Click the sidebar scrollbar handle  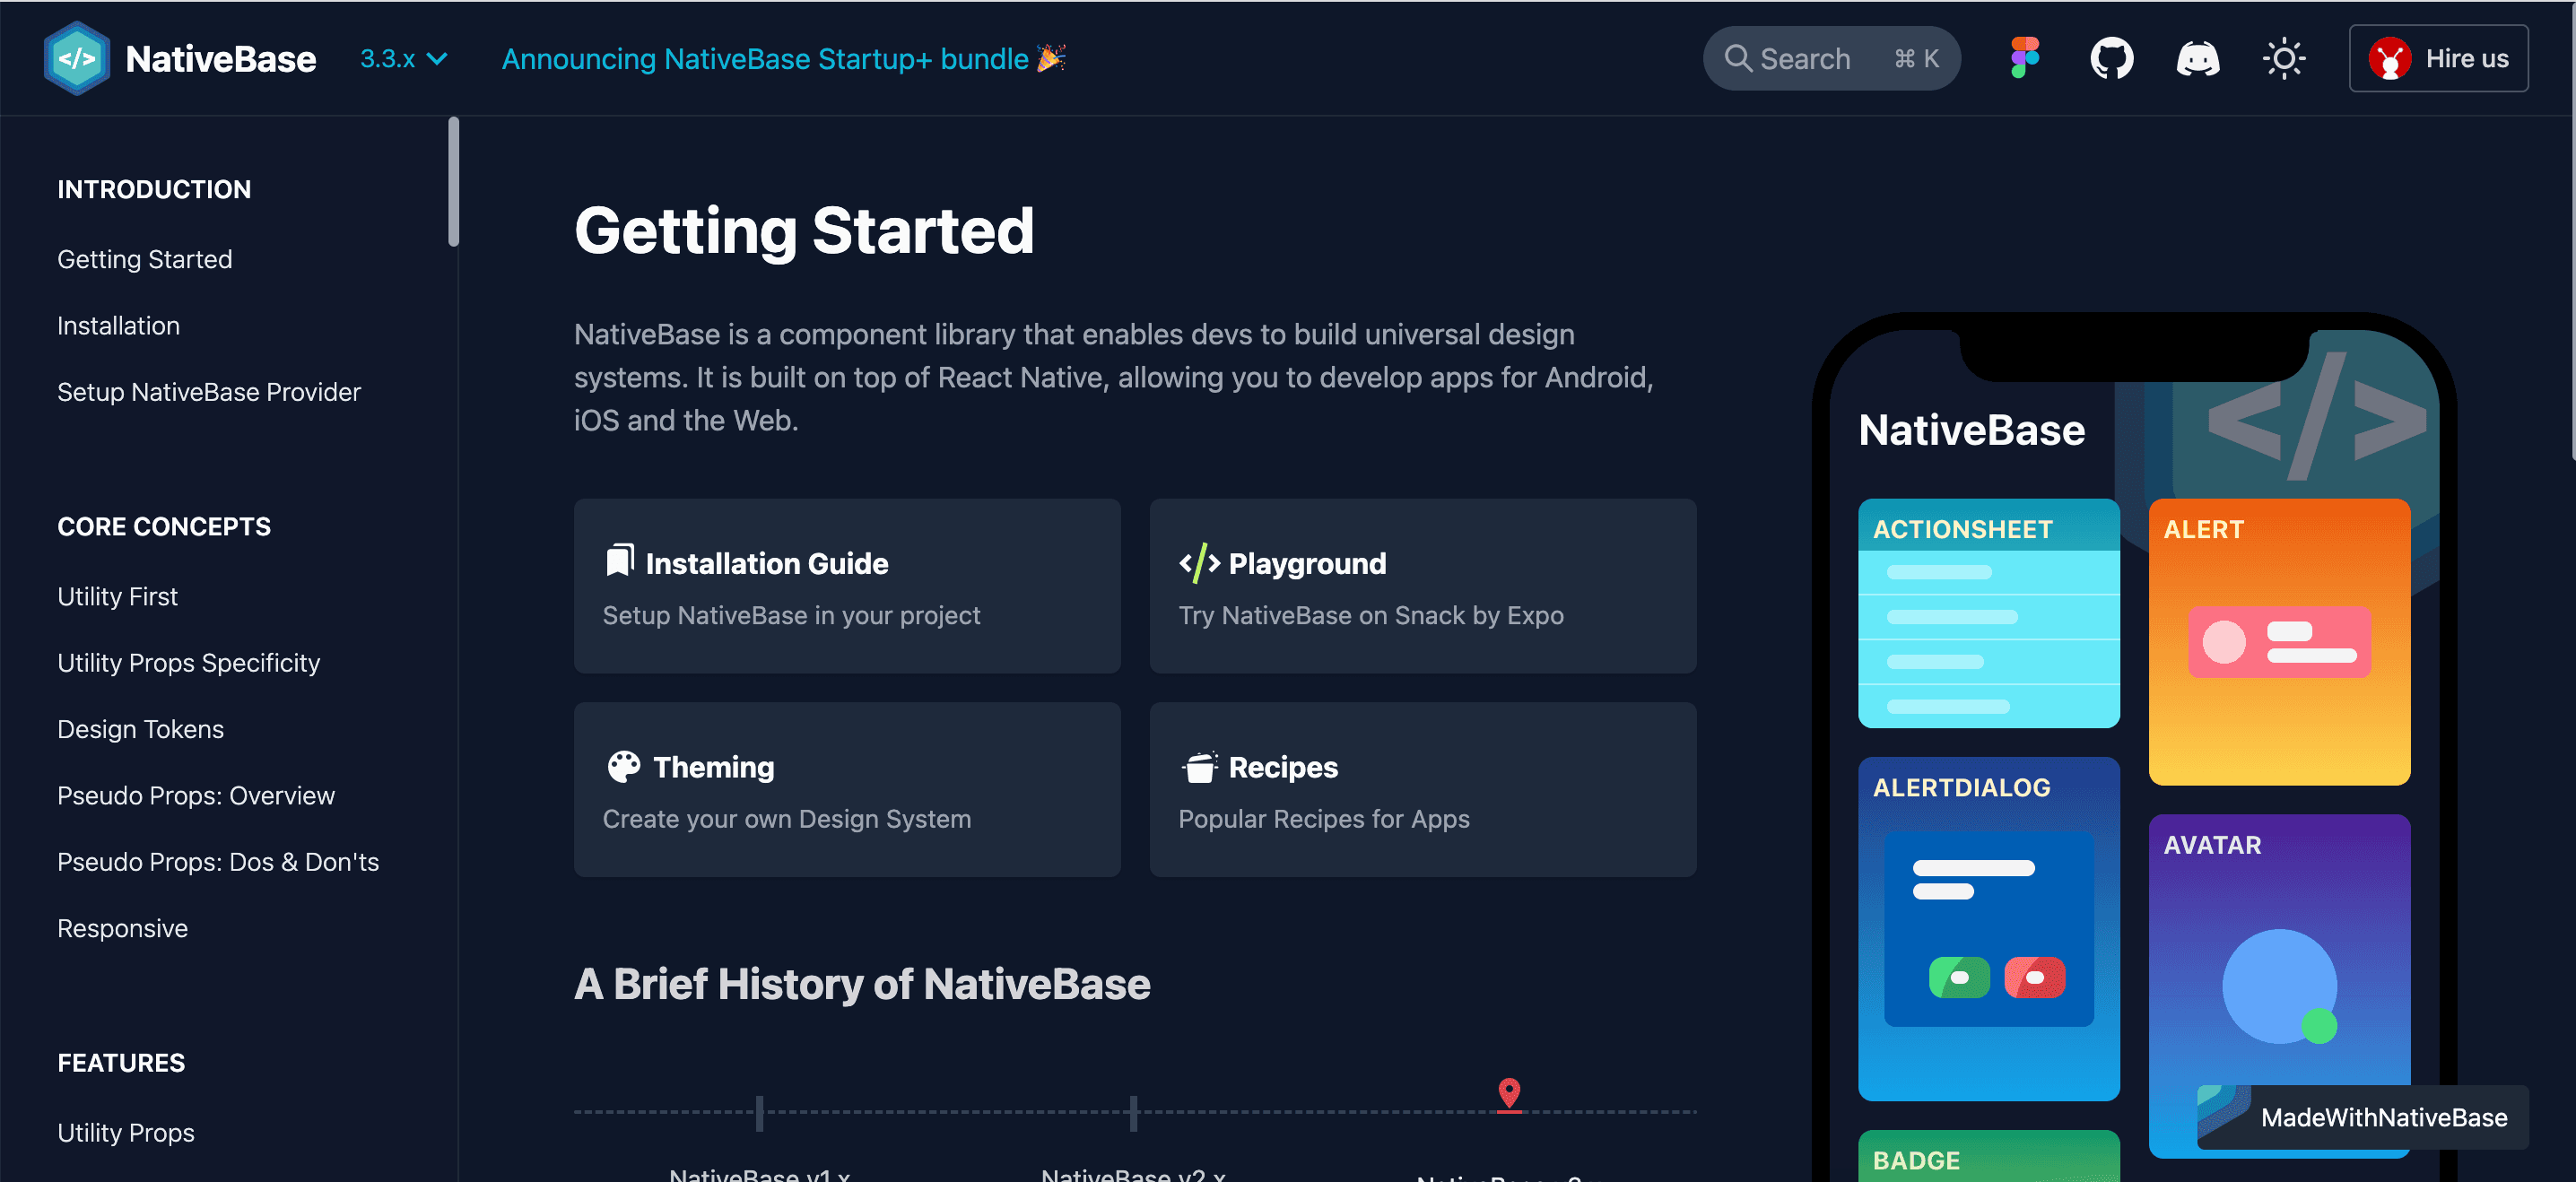pyautogui.click(x=454, y=181)
